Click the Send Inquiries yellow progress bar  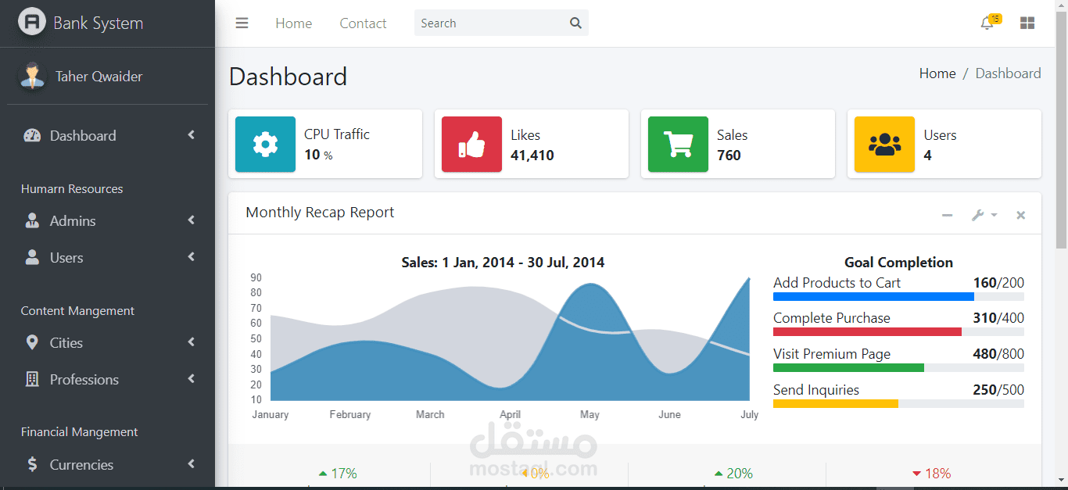pos(898,403)
